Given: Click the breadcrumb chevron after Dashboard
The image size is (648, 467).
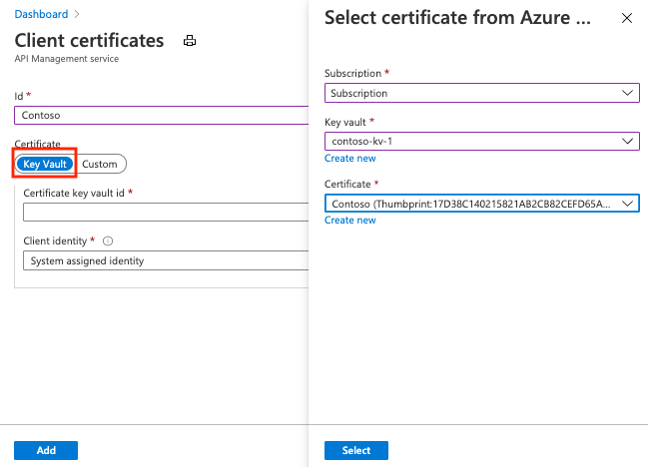Looking at the screenshot, I should 77,14.
